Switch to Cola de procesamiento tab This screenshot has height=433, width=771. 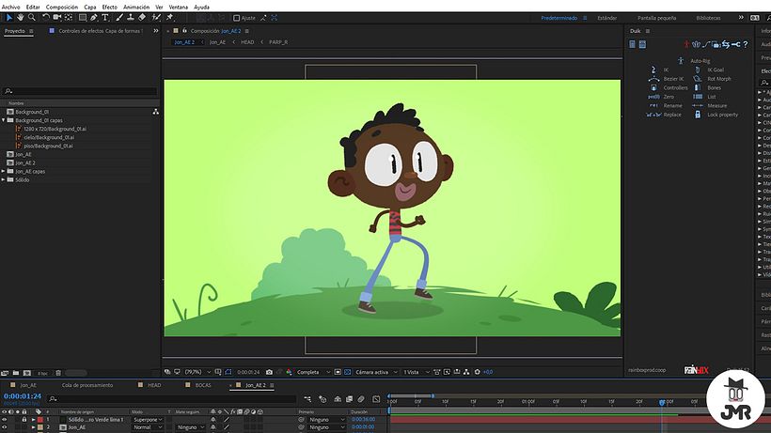click(x=87, y=385)
